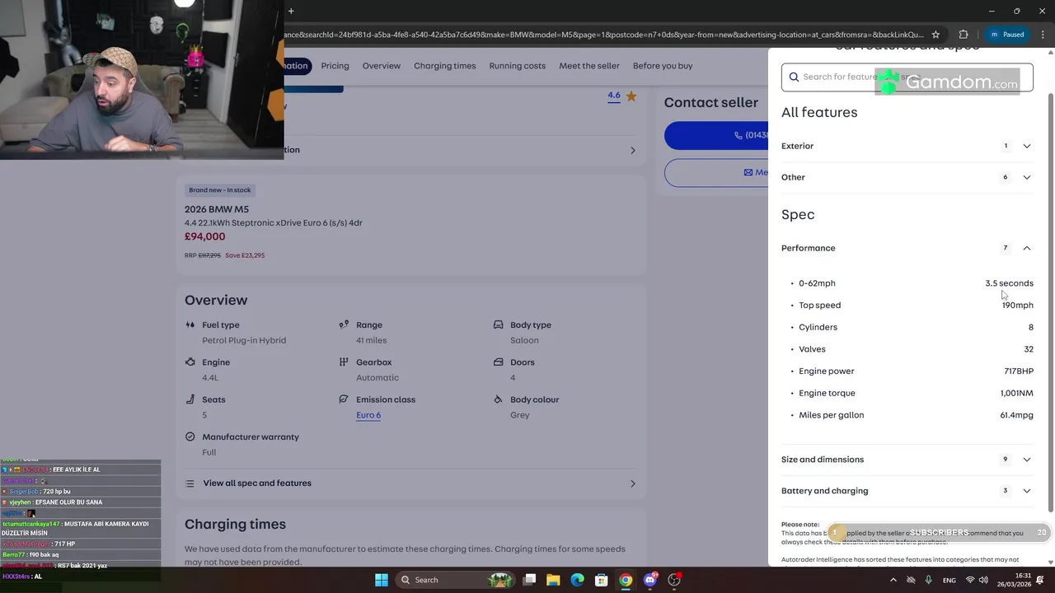Open Chrome's three-dot menu

[x=1043, y=35]
